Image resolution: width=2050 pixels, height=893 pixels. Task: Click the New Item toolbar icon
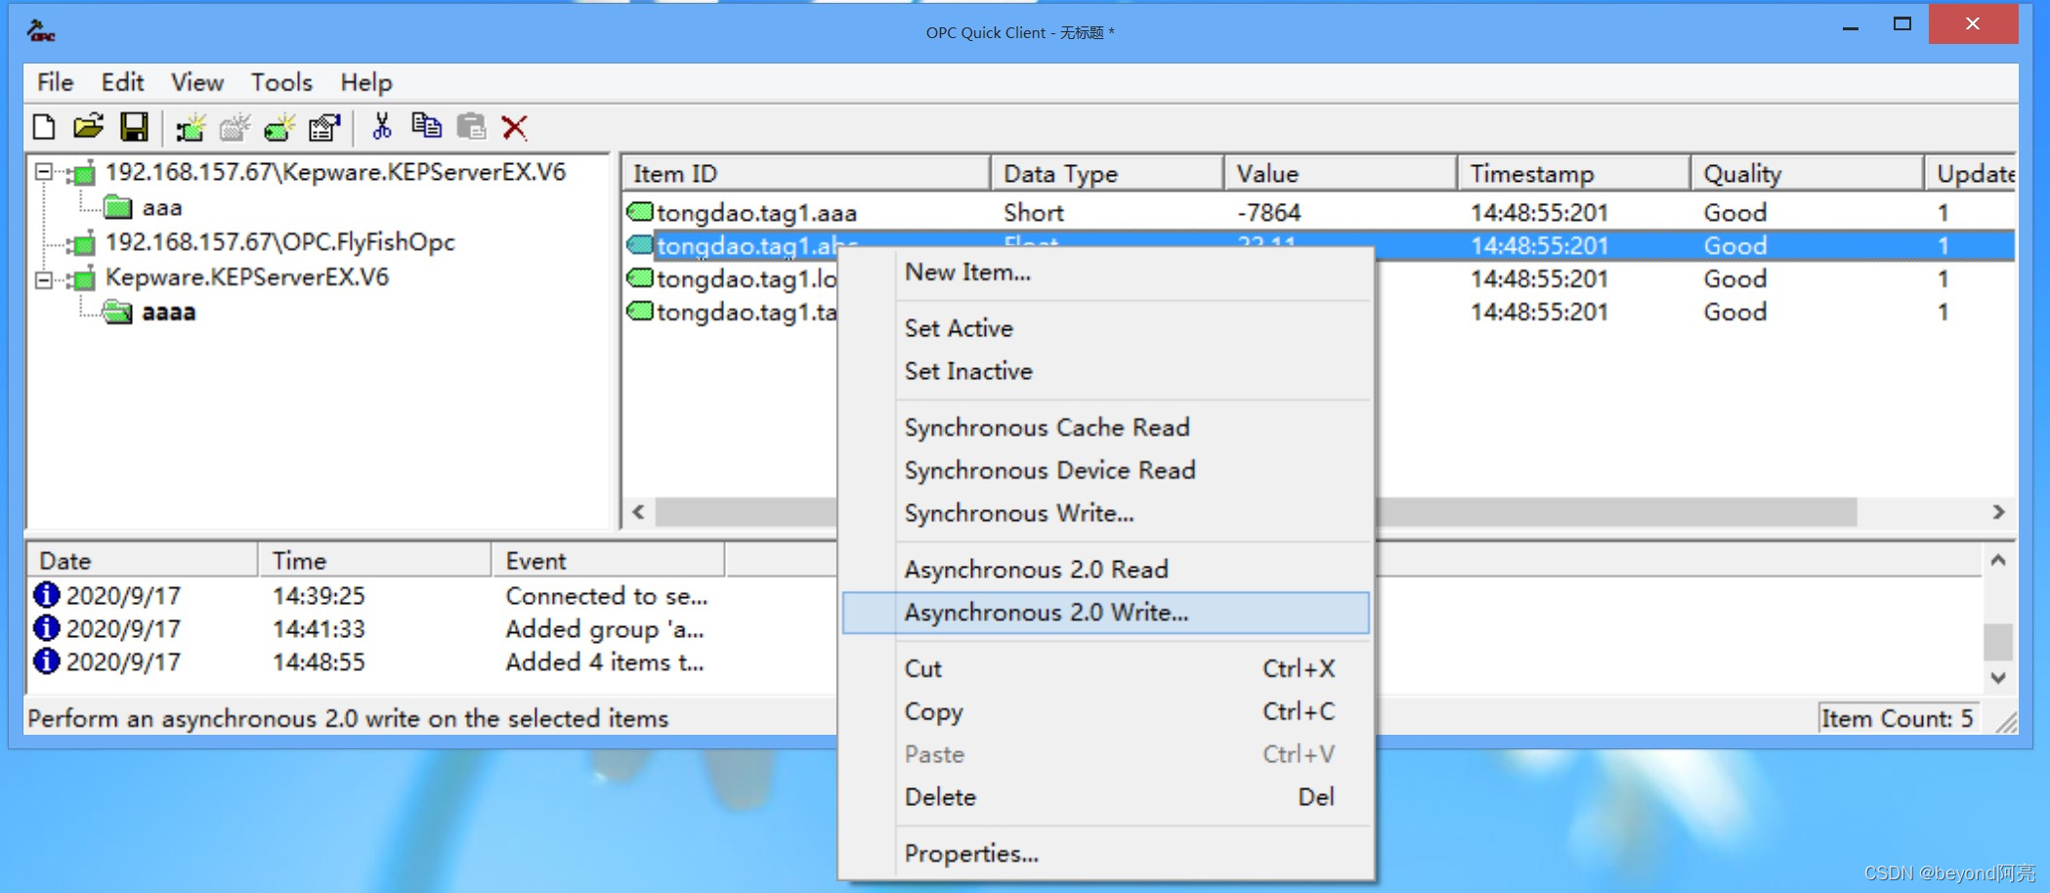click(x=279, y=127)
